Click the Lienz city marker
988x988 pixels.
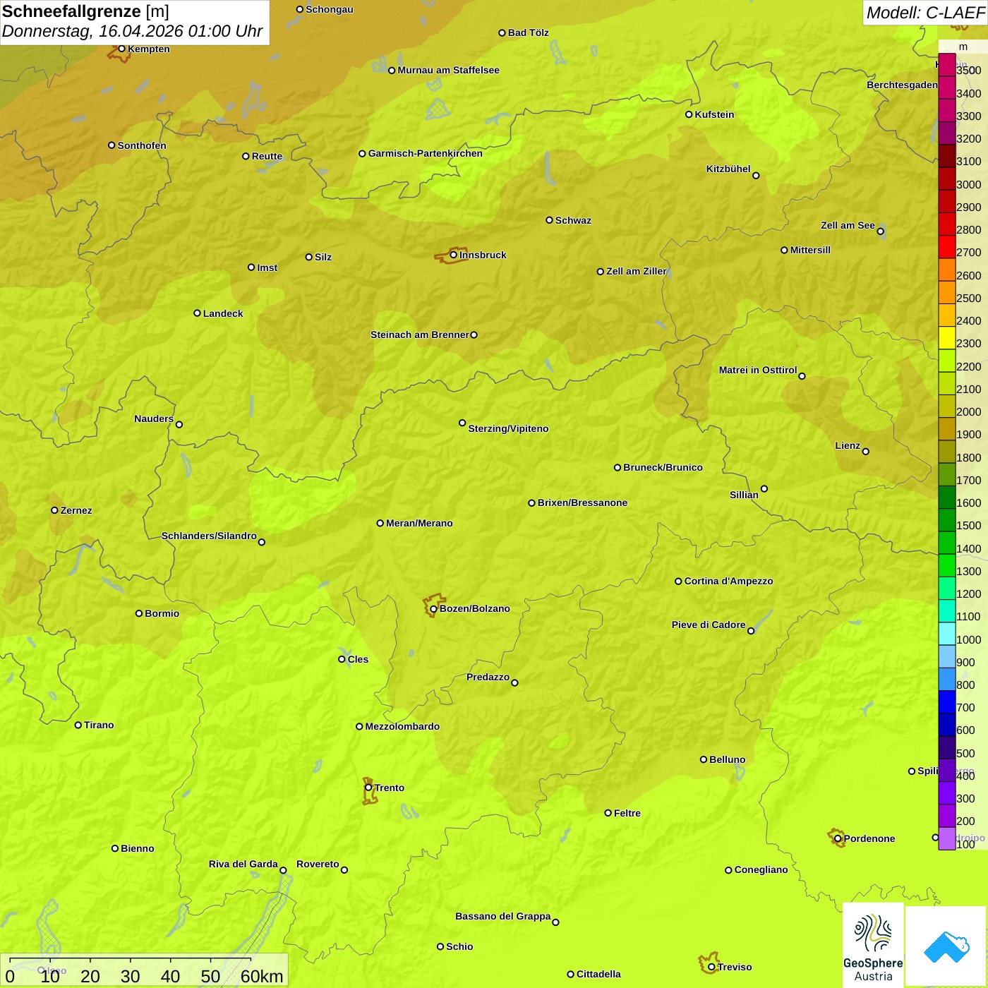[866, 452]
